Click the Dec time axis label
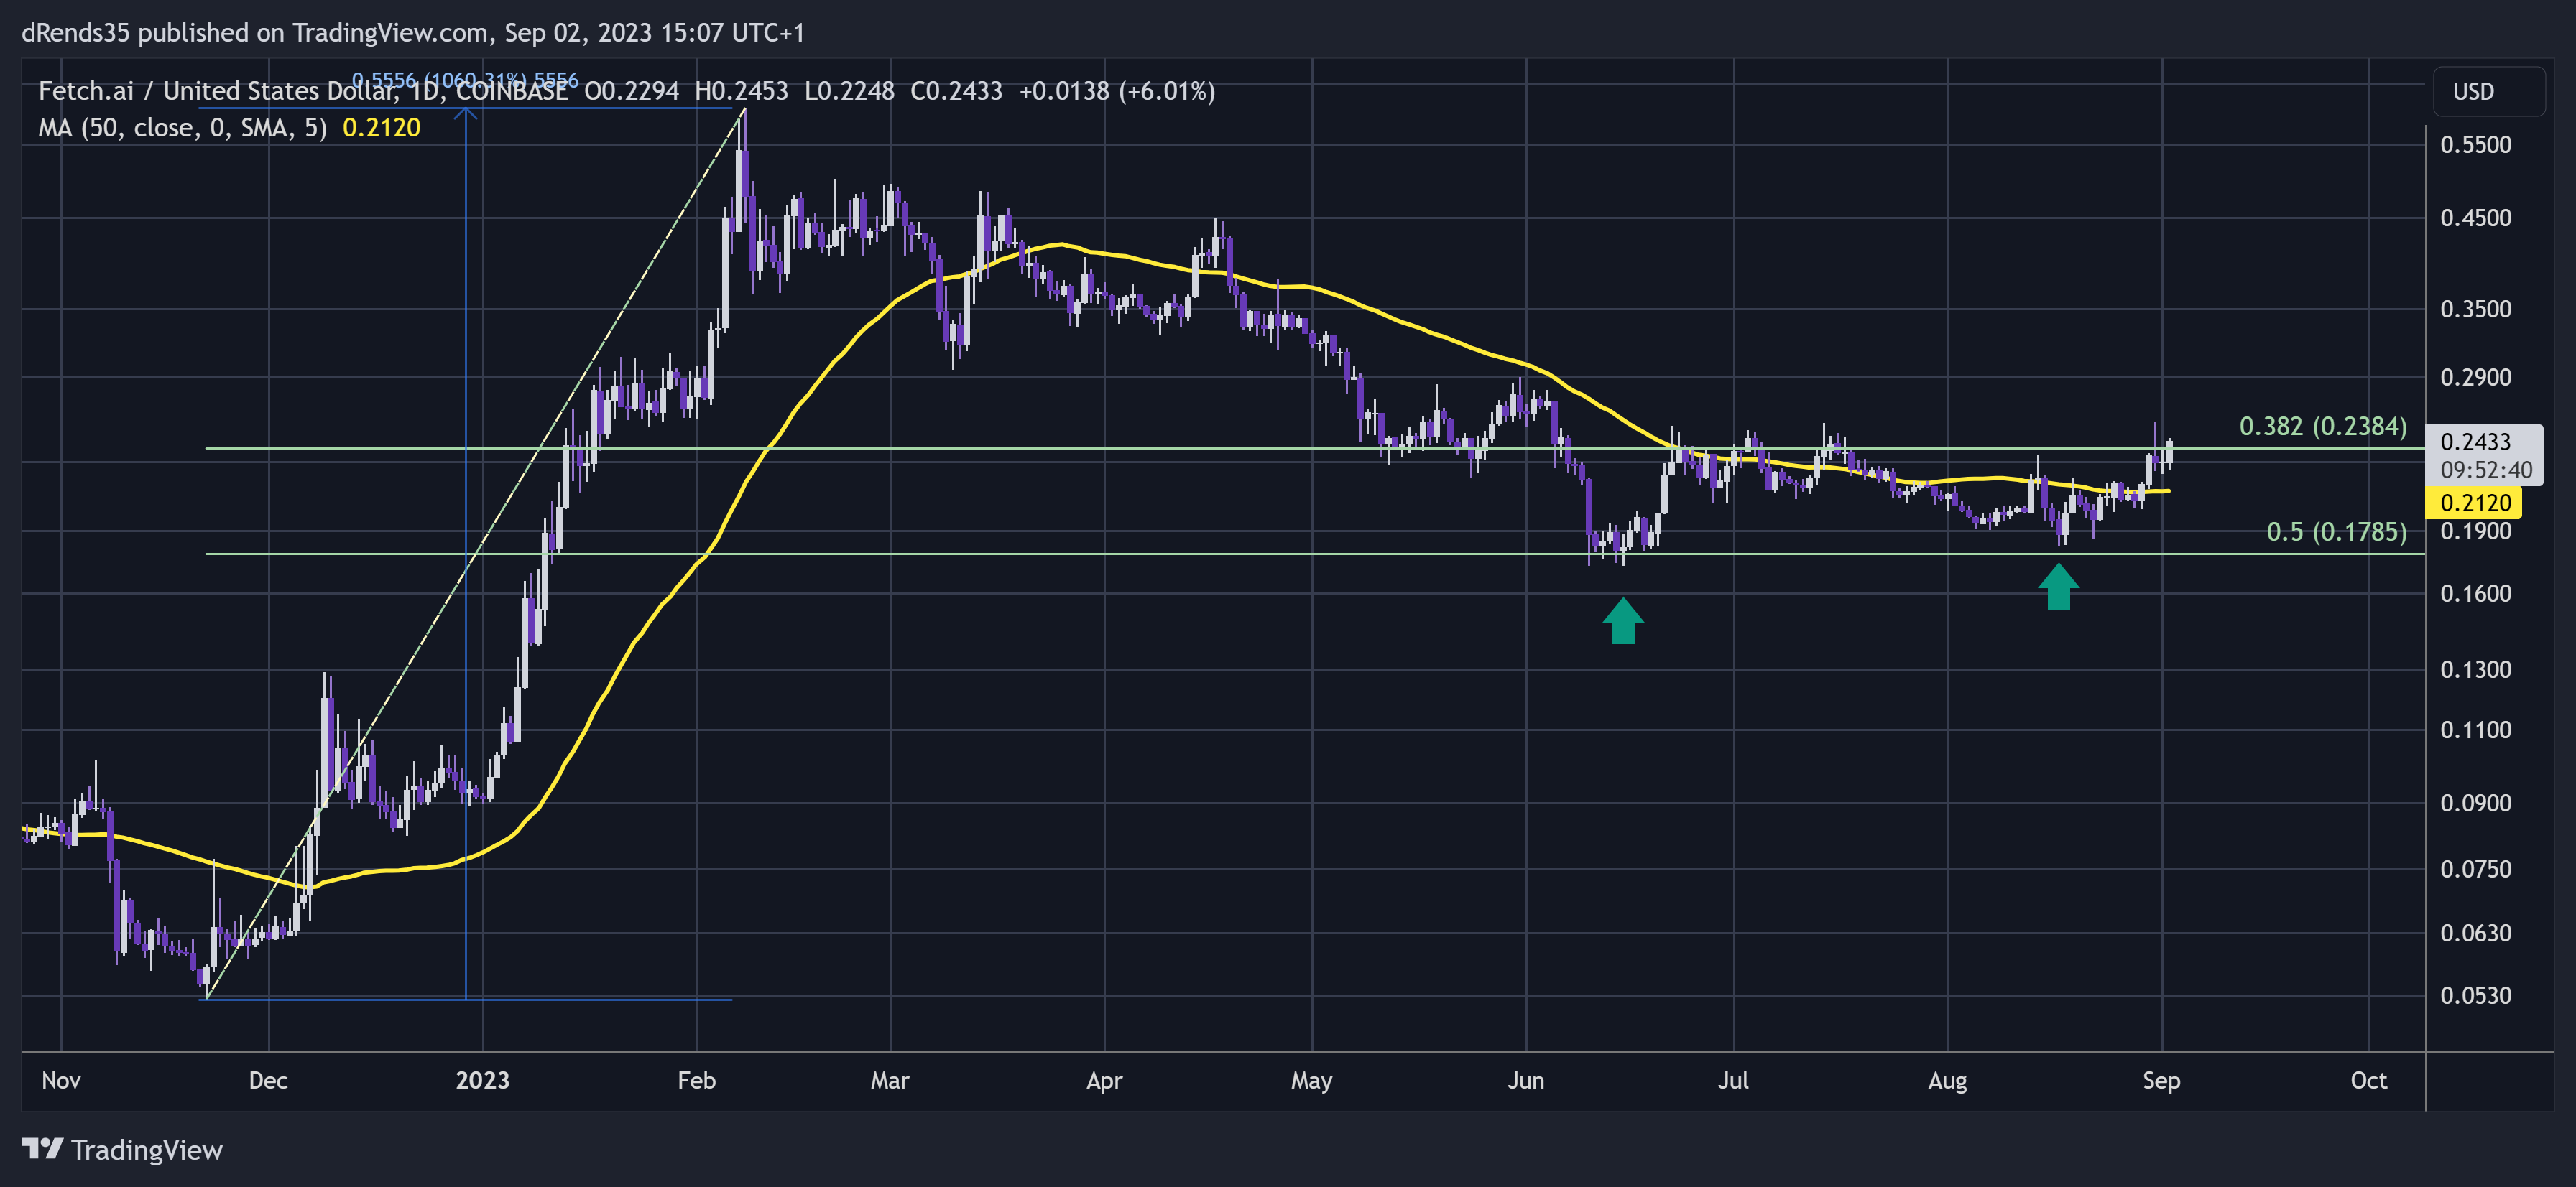This screenshot has height=1187, width=2576. click(268, 1081)
